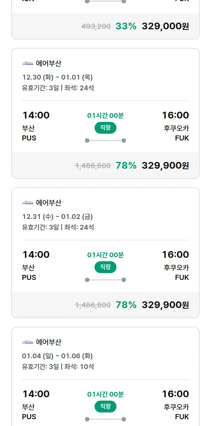Tap the 직항 badge on the 12.31 flight
211x426 pixels.
[x=105, y=267]
